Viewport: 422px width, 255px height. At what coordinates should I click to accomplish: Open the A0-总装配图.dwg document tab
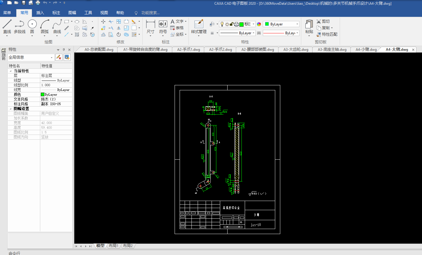click(99, 50)
